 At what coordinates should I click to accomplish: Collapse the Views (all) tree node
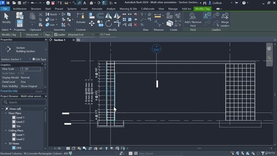coord(3,109)
